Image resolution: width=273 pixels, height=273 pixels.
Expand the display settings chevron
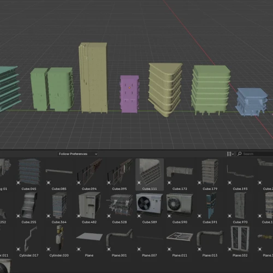(x=233, y=154)
